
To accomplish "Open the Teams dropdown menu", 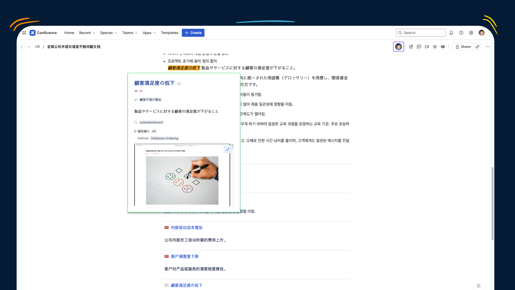I will tap(130, 33).
